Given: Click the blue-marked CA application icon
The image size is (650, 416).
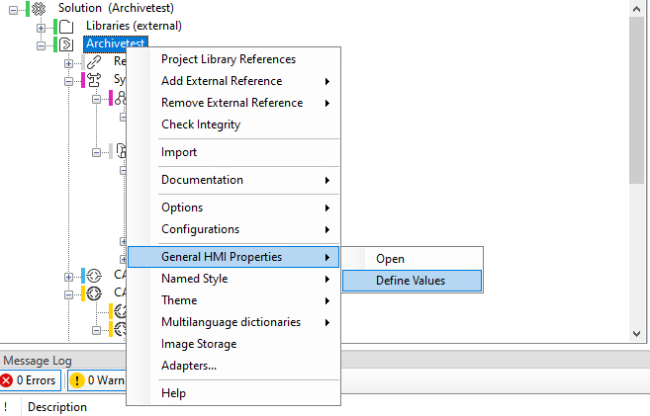Looking at the screenshot, I should [94, 276].
